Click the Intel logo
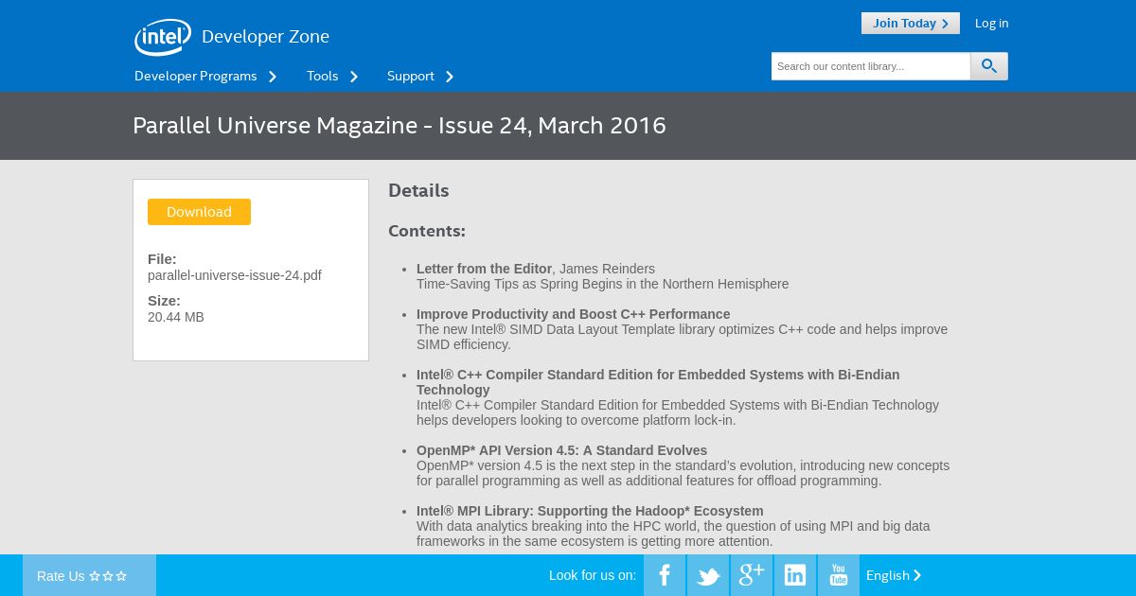1136x596 pixels. point(163,37)
